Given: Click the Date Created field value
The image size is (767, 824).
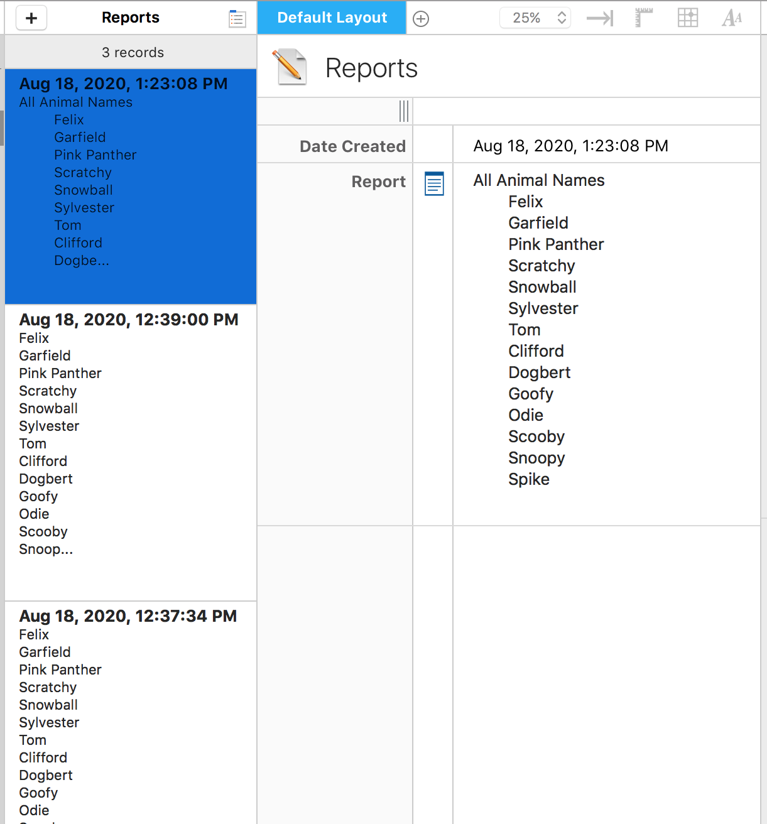Looking at the screenshot, I should tap(570, 146).
